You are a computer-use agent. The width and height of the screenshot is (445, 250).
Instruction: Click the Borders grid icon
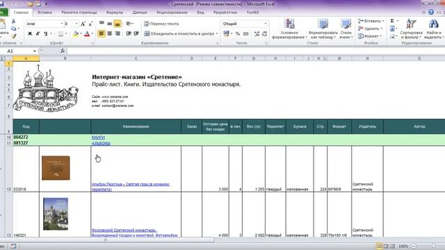click(x=60, y=34)
